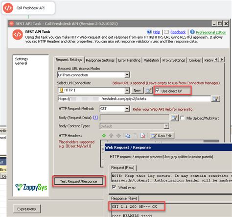Switch to Response Settings tab
Screen dimensions: 232x217
(x=100, y=60)
